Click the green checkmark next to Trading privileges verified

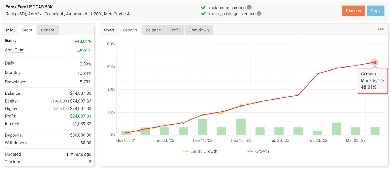pyautogui.click(x=203, y=13)
